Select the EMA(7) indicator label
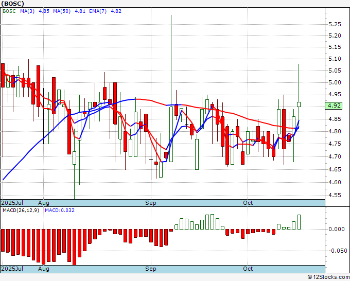Screen dimensions: 350x281 (98, 11)
